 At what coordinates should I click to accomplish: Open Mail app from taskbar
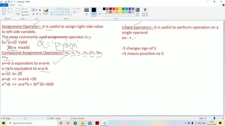(x=90, y=123)
